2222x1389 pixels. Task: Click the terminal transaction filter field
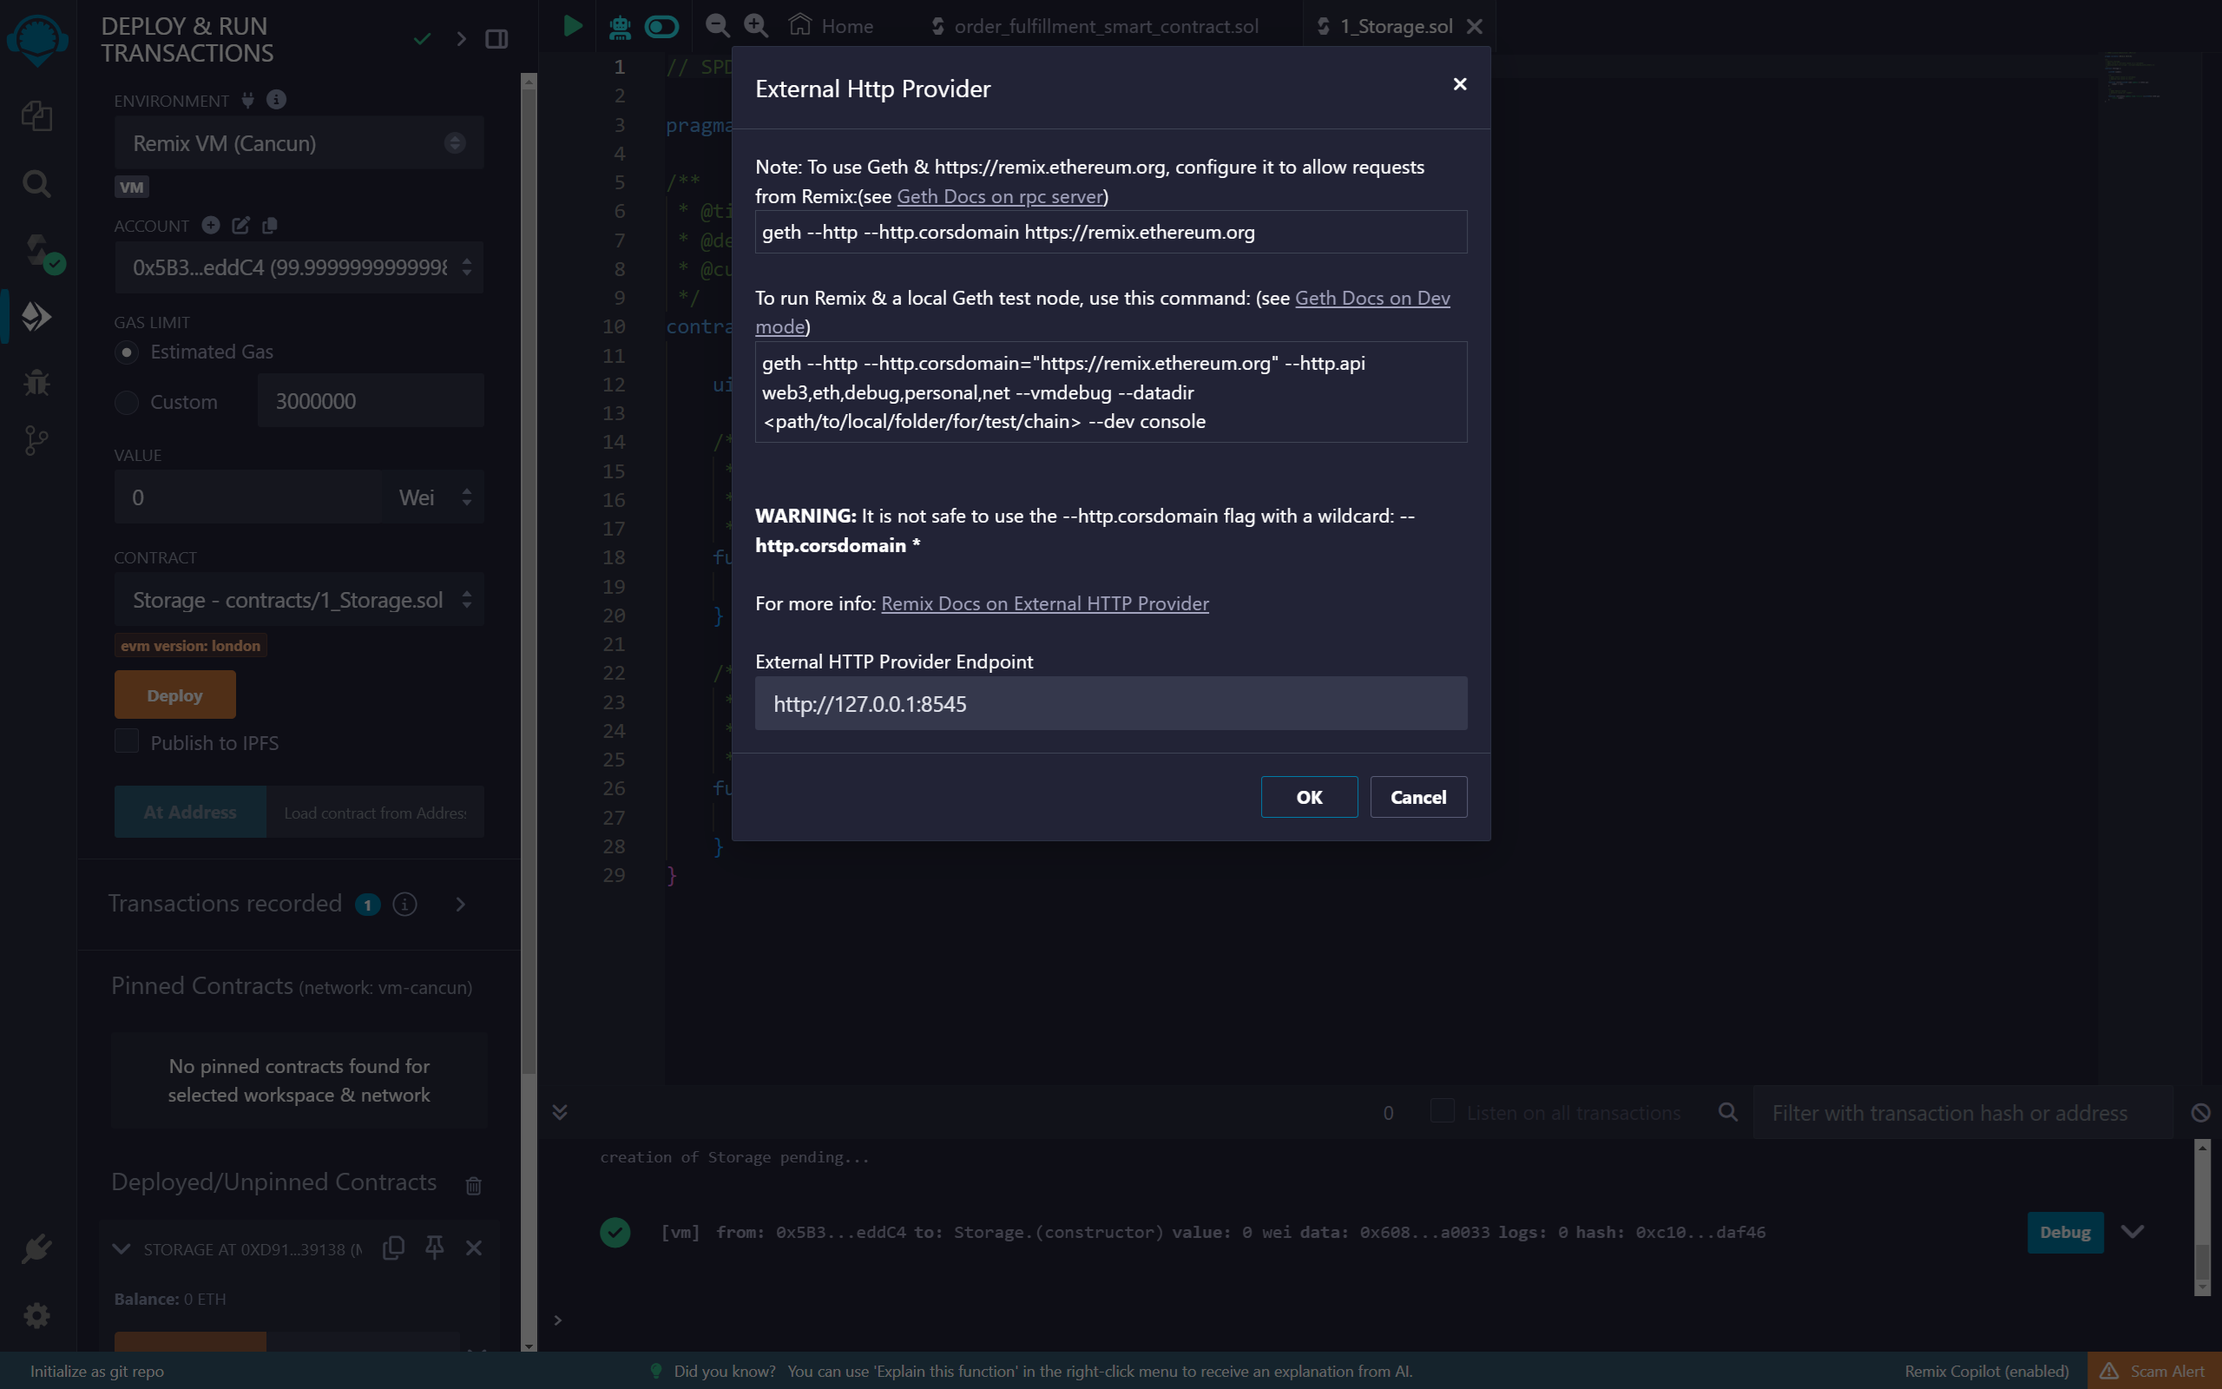pos(1962,1112)
